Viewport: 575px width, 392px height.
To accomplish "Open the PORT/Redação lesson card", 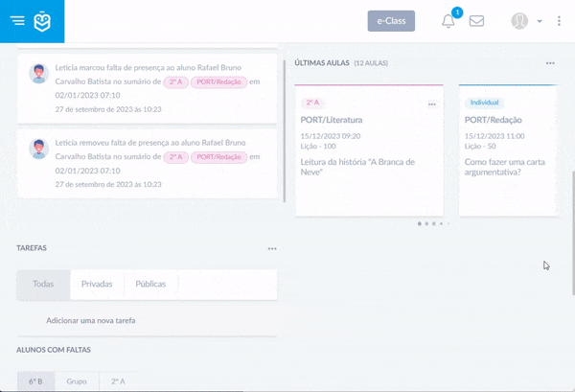I will pos(508,149).
